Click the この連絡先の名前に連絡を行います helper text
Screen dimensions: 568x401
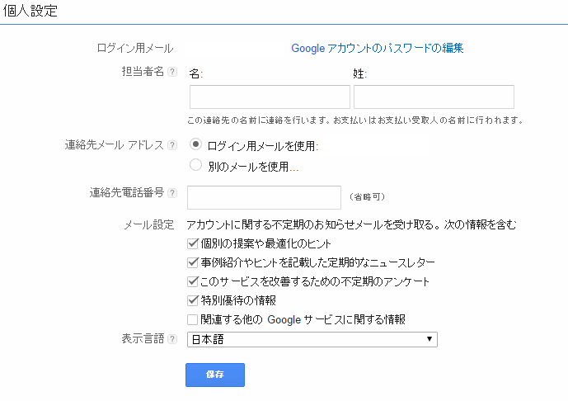[355, 120]
